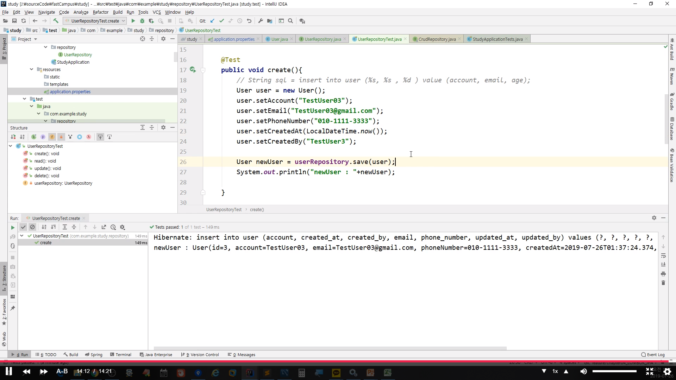This screenshot has height=380, width=676.
Task: Collapse UserRepositoryTest node in test results
Action: (22, 236)
